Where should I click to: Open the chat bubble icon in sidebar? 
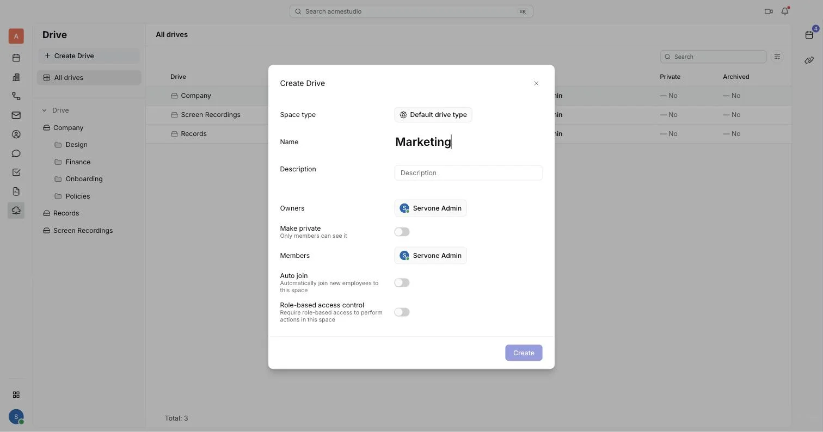tap(16, 153)
